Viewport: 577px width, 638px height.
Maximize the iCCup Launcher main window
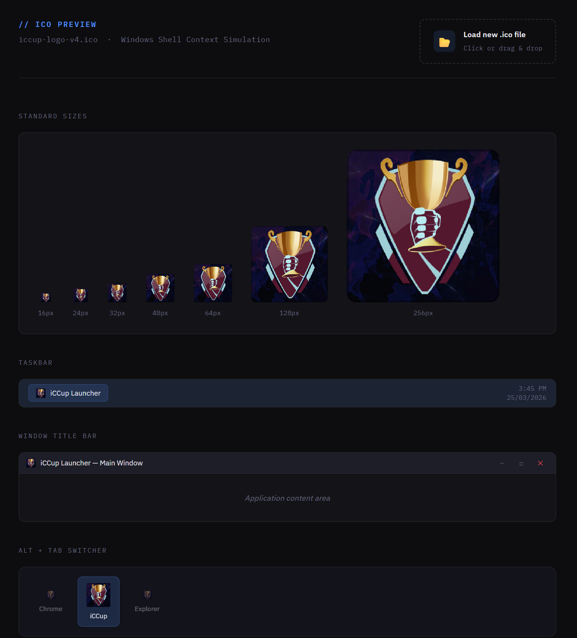(x=521, y=463)
